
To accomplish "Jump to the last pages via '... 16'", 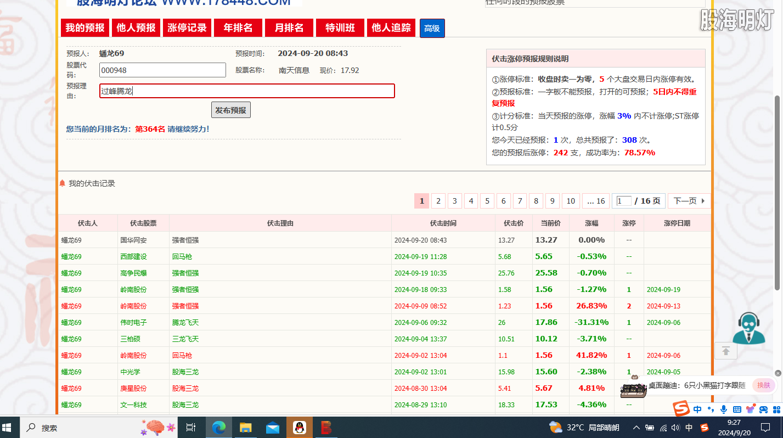I will pyautogui.click(x=596, y=201).
